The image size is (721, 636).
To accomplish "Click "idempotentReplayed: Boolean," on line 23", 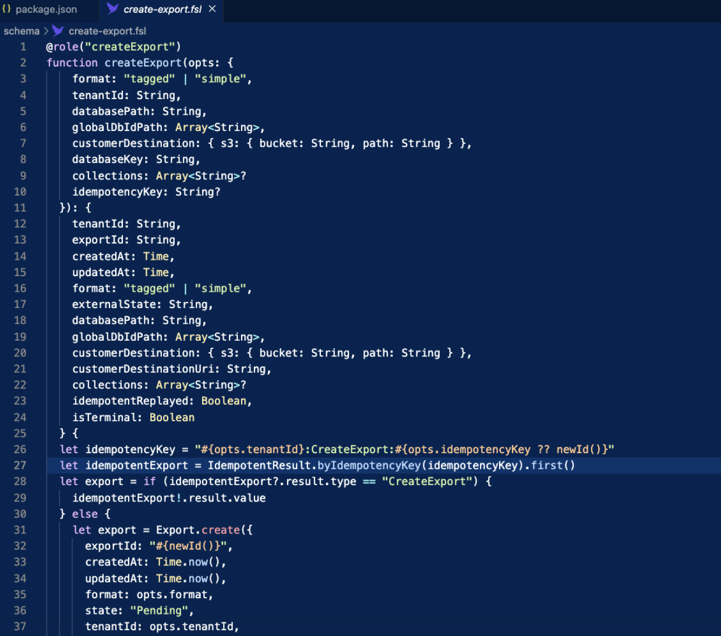I will pyautogui.click(x=162, y=401).
